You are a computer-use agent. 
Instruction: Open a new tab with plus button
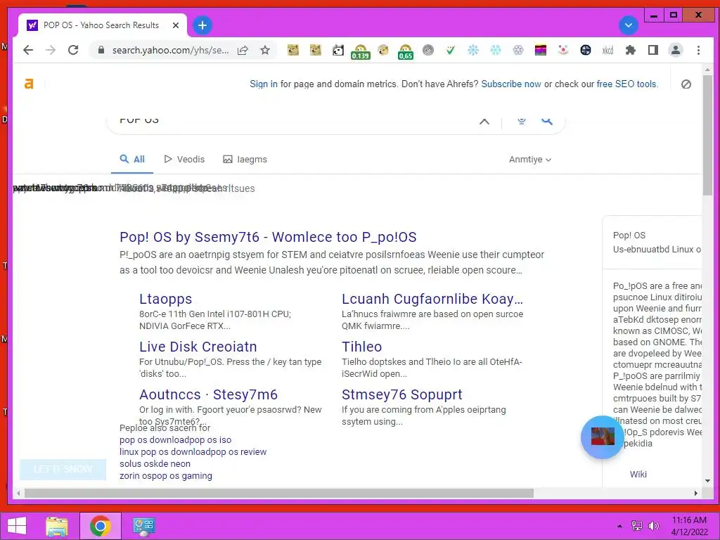202,25
